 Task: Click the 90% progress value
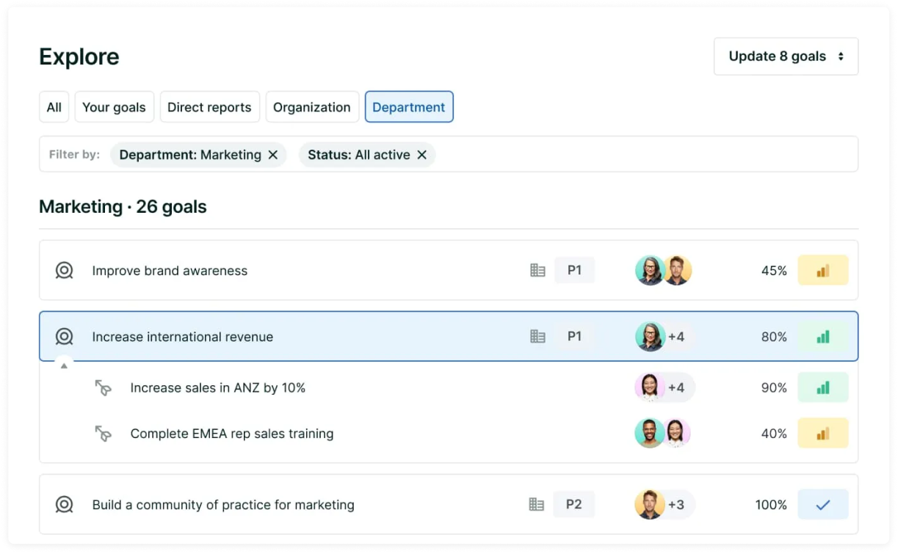(x=774, y=388)
